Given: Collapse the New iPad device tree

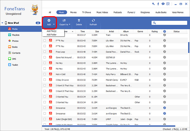Looking at the screenshot, I should pyautogui.click(x=38, y=23).
